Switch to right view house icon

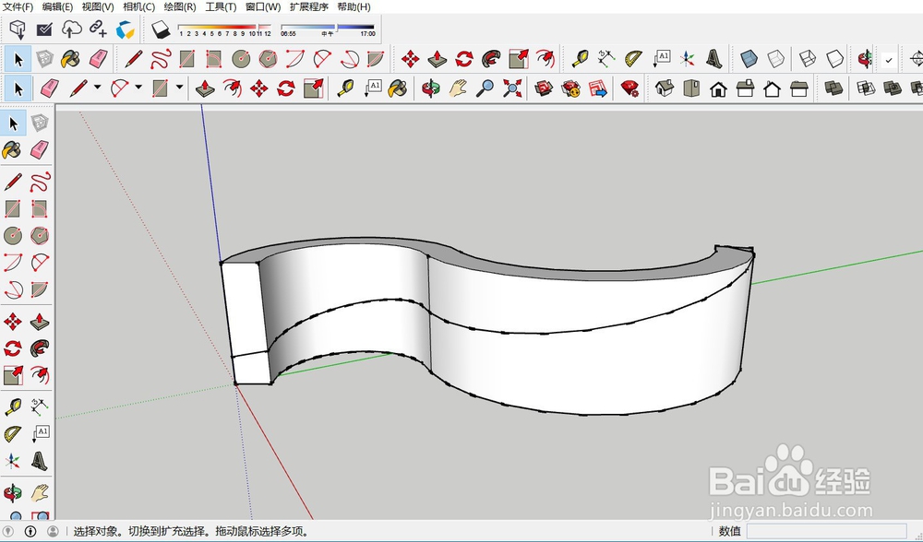[x=745, y=88]
